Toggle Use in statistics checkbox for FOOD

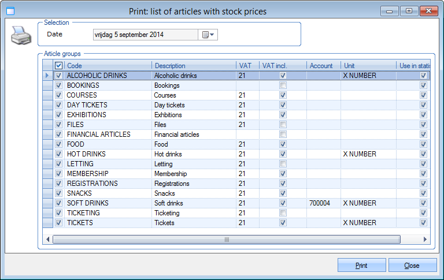(x=423, y=144)
